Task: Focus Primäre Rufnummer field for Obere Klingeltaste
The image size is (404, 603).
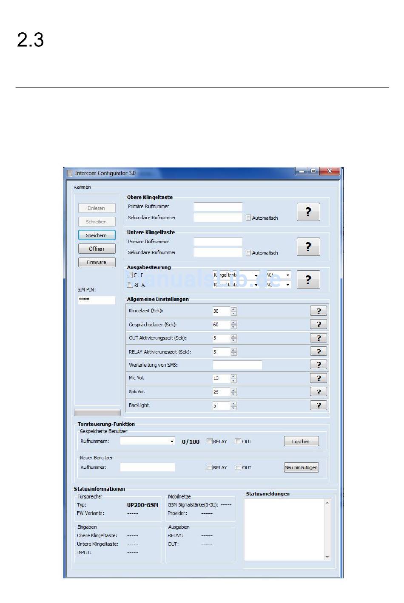Action: (x=218, y=207)
